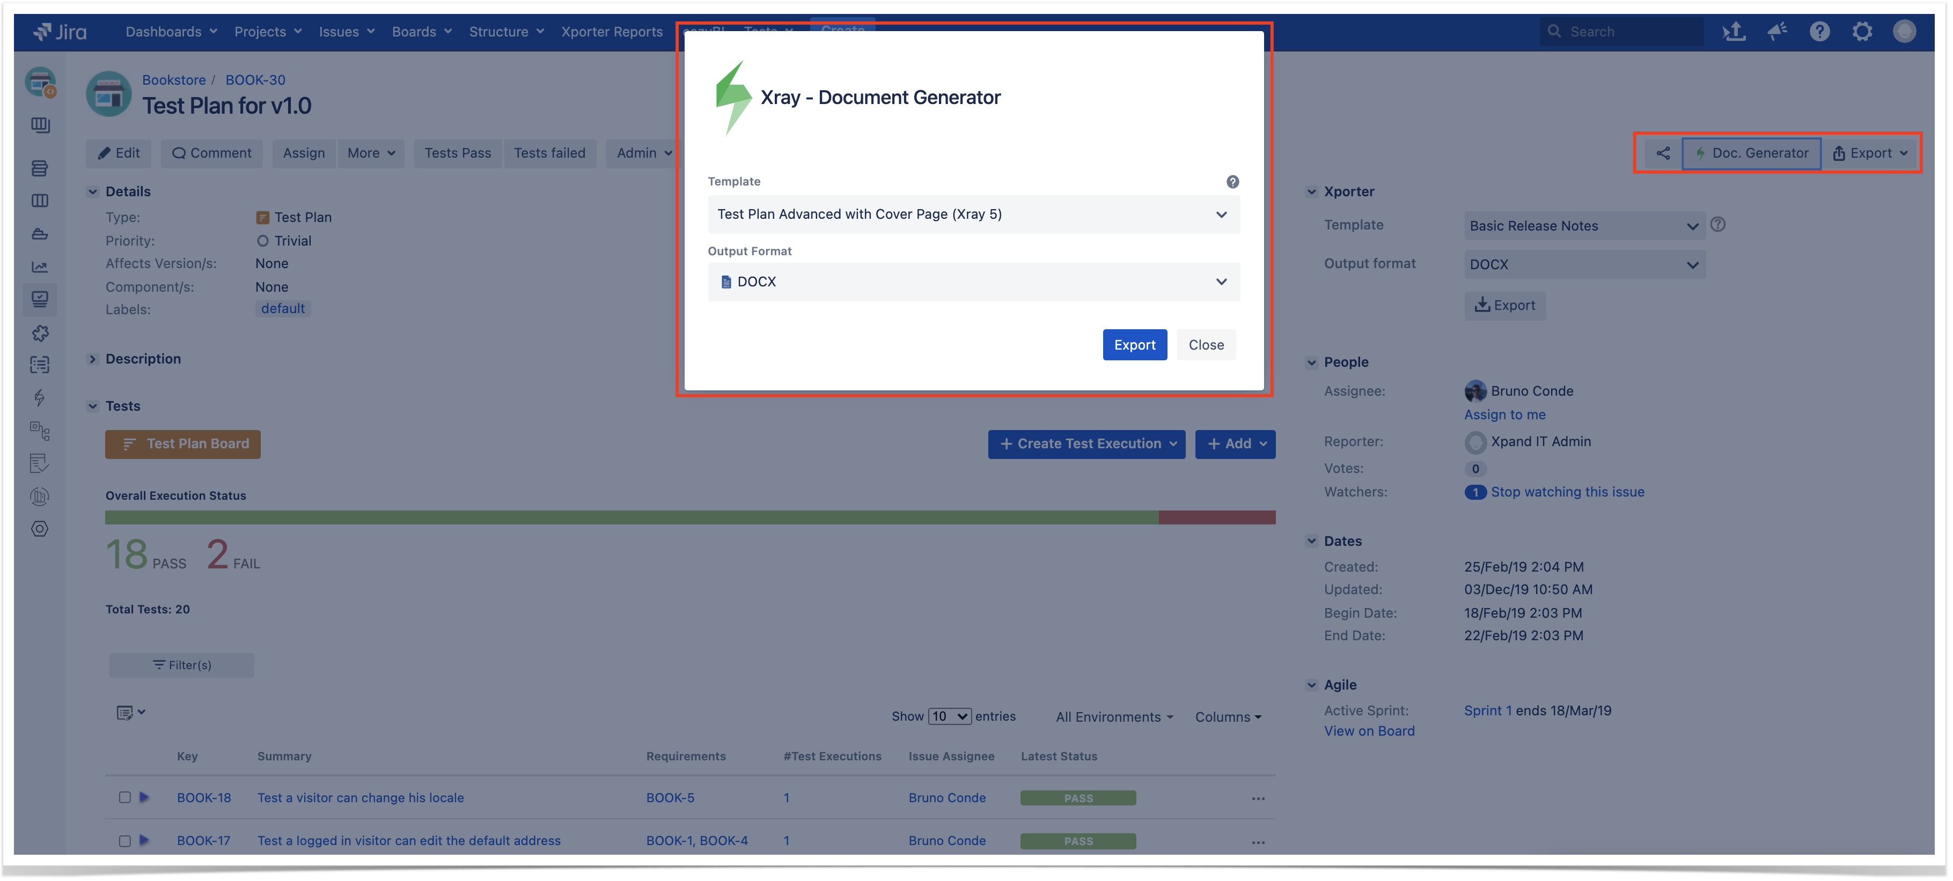Viewport: 1953px width, 881px height.
Task: Open the Add tests dropdown button
Action: pos(1234,444)
